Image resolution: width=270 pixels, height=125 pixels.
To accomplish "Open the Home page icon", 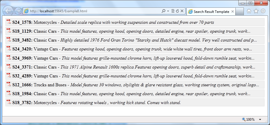I will click(249, 11).
